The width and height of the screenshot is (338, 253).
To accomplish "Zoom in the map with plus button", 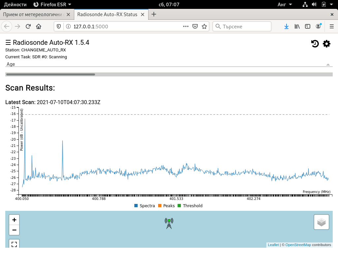I will (14, 220).
